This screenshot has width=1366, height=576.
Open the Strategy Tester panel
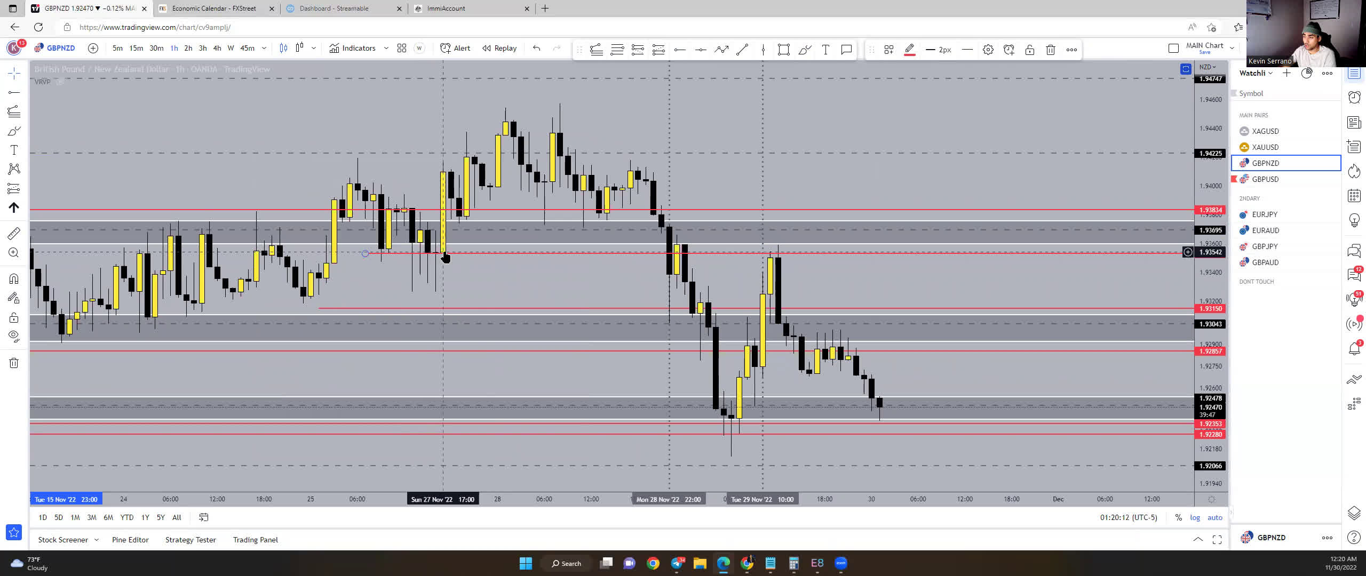[190, 540]
